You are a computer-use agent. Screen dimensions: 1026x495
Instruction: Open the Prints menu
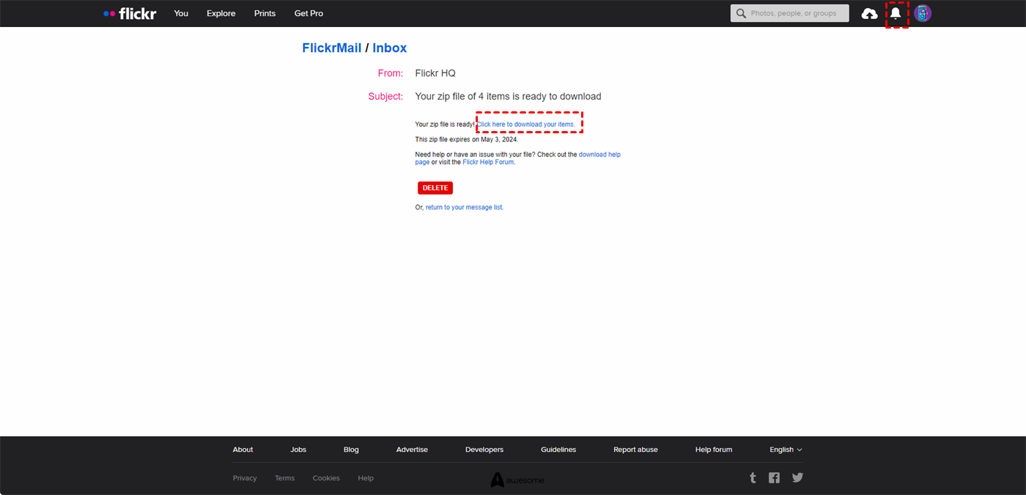click(x=265, y=13)
